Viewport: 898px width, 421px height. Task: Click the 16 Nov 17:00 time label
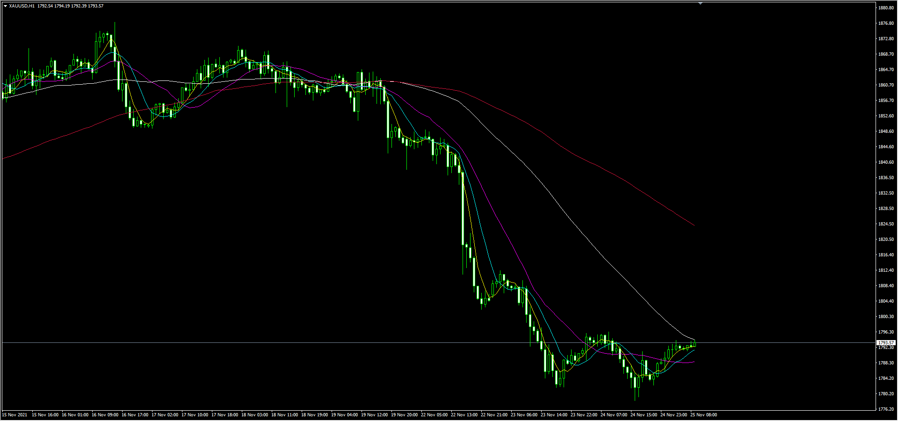pyautogui.click(x=135, y=415)
